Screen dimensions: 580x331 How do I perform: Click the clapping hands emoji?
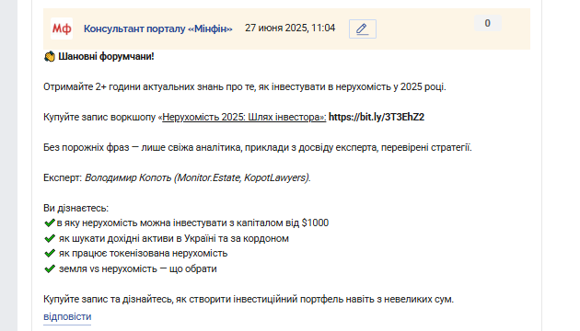pyautogui.click(x=49, y=56)
